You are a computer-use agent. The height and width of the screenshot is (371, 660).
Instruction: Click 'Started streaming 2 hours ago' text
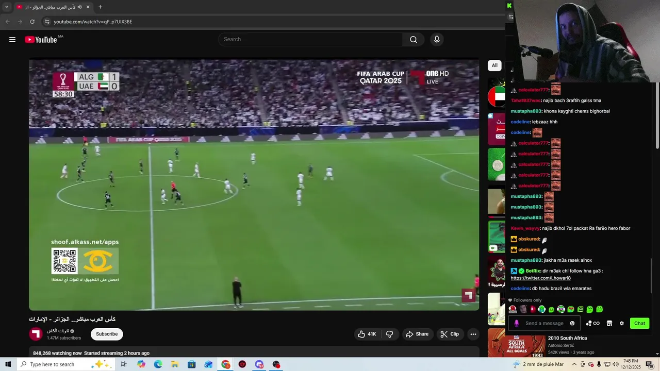(x=117, y=353)
